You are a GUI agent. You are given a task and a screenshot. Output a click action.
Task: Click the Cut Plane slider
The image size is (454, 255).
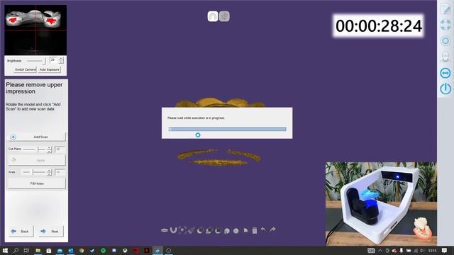click(x=35, y=149)
